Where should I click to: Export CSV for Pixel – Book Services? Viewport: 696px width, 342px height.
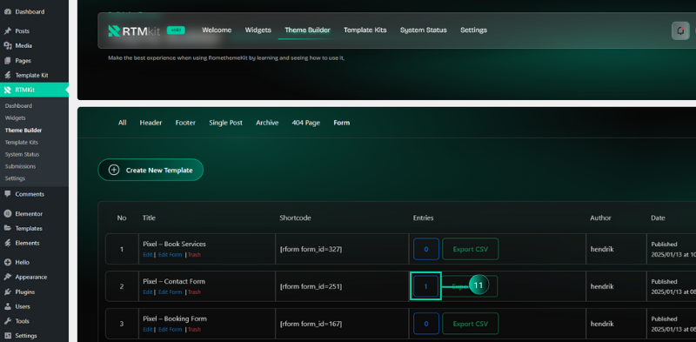471,249
